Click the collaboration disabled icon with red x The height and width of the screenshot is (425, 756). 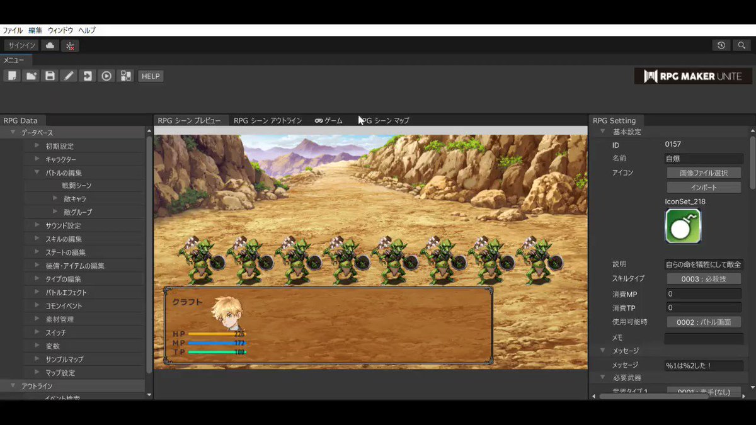(x=70, y=45)
